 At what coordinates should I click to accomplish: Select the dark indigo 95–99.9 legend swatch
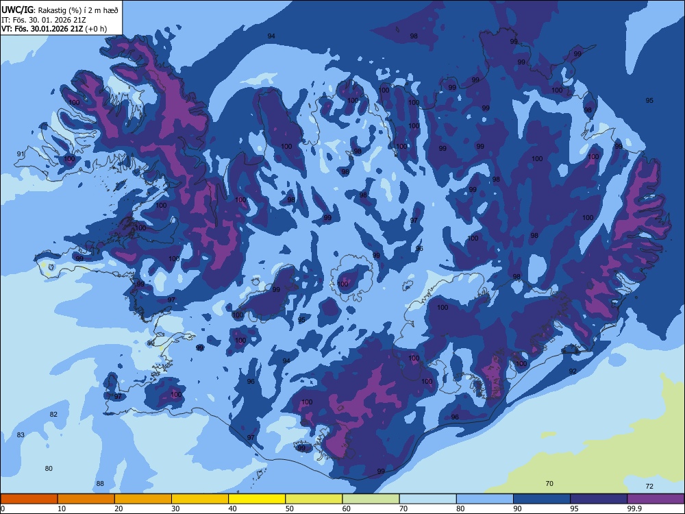599,499
